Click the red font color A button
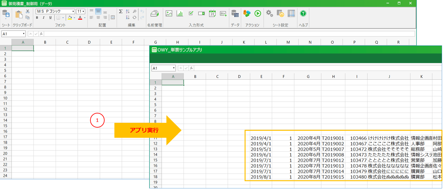The height and width of the screenshot is (190, 444). coord(80,18)
